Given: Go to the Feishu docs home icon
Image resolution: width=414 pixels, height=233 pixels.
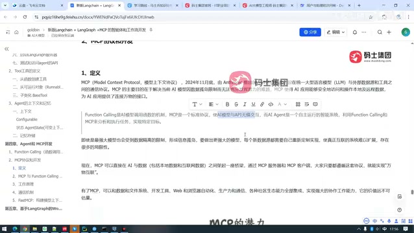Looking at the screenshot, I should pyautogui.click(x=16, y=32).
